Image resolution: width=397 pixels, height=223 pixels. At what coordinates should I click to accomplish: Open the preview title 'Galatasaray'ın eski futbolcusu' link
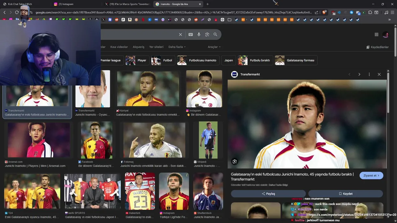coord(292,177)
